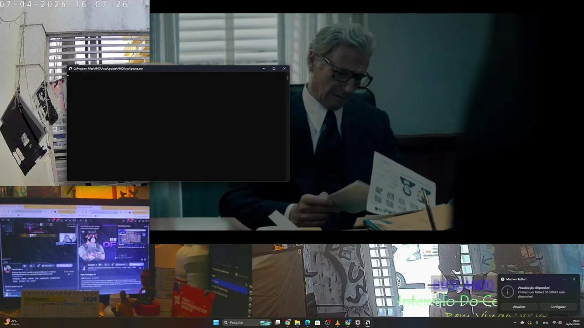Click AMDAutoUpdate console window icon
Viewport: 584px width, 328px height.
pyautogui.click(x=70, y=68)
